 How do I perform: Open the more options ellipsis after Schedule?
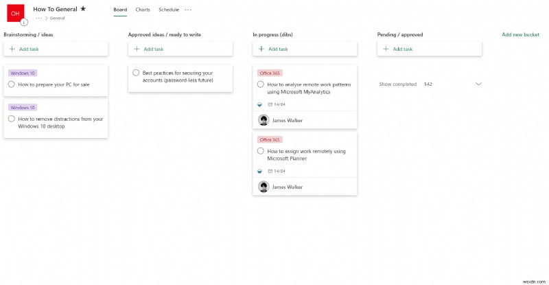coord(188,10)
